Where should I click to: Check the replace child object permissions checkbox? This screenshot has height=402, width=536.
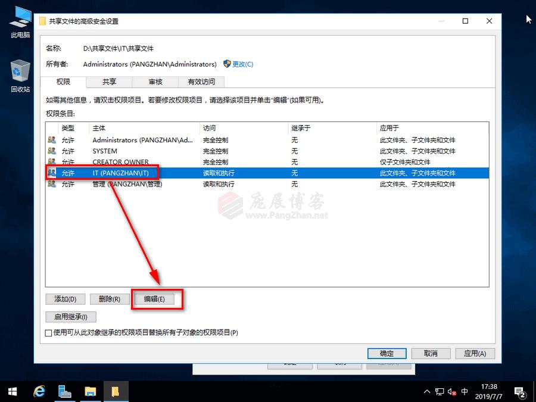pos(48,333)
